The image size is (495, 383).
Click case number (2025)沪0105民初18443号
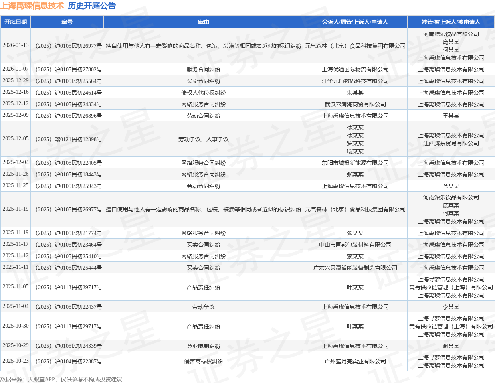pyautogui.click(x=67, y=174)
